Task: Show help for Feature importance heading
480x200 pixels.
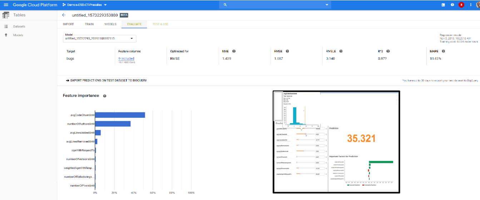Action: pos(105,96)
